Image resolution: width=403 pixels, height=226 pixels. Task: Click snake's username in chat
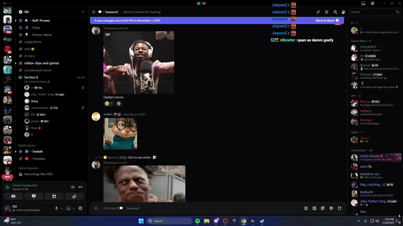[x=107, y=114]
